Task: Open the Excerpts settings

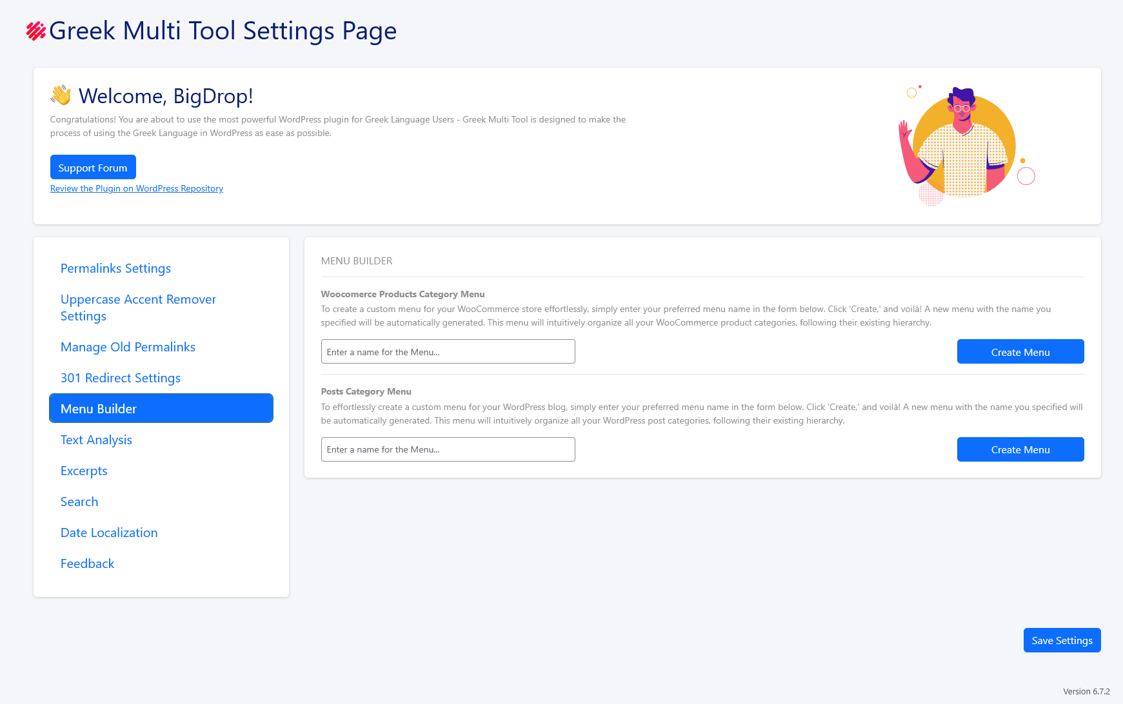Action: click(84, 471)
